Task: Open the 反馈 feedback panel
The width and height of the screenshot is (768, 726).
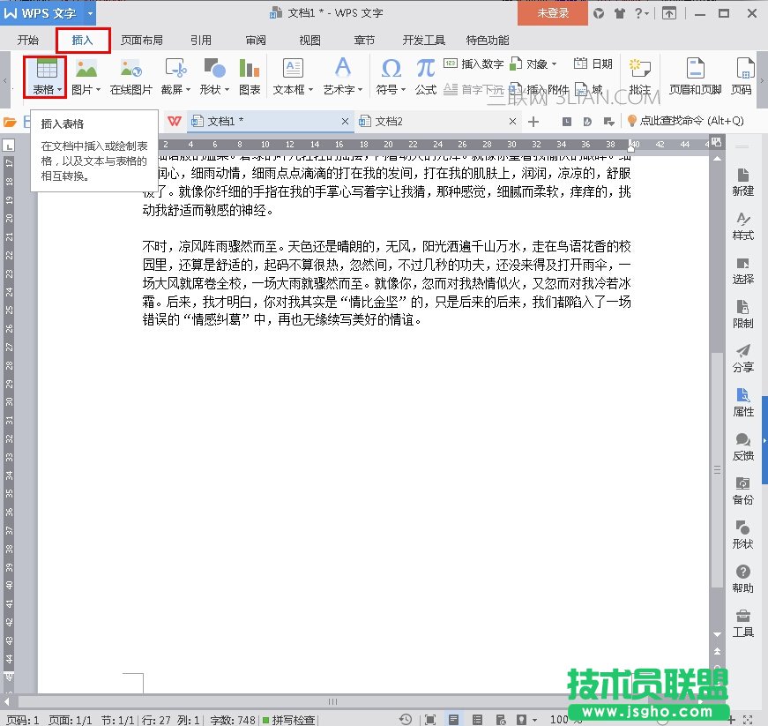Action: tap(743, 445)
